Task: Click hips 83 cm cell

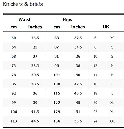Action: click(x=57, y=38)
